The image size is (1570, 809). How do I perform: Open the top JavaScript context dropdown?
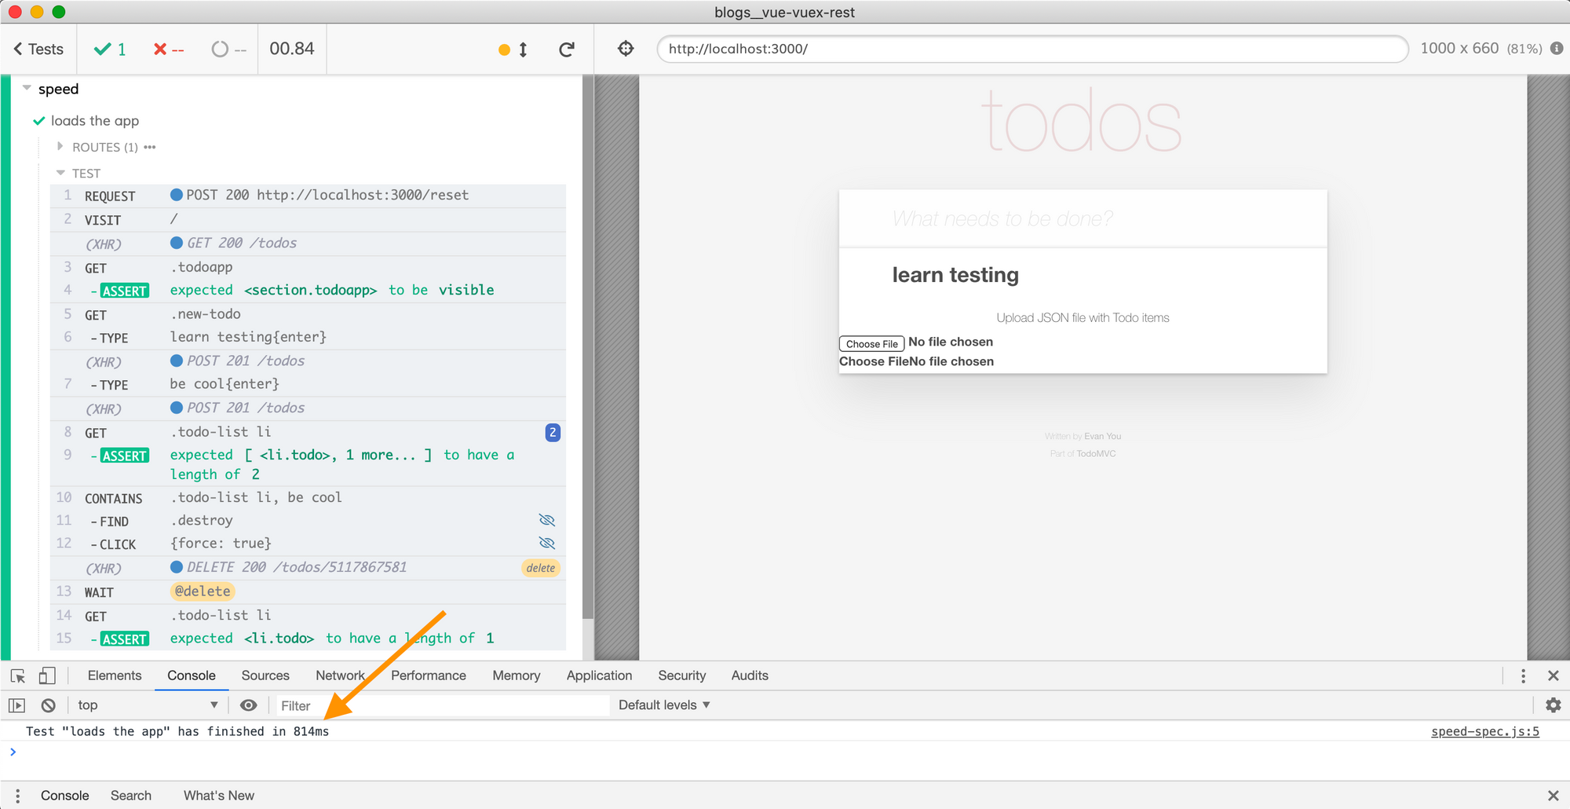(148, 705)
